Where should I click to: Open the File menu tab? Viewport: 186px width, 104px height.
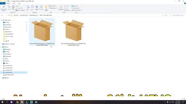[3, 3]
